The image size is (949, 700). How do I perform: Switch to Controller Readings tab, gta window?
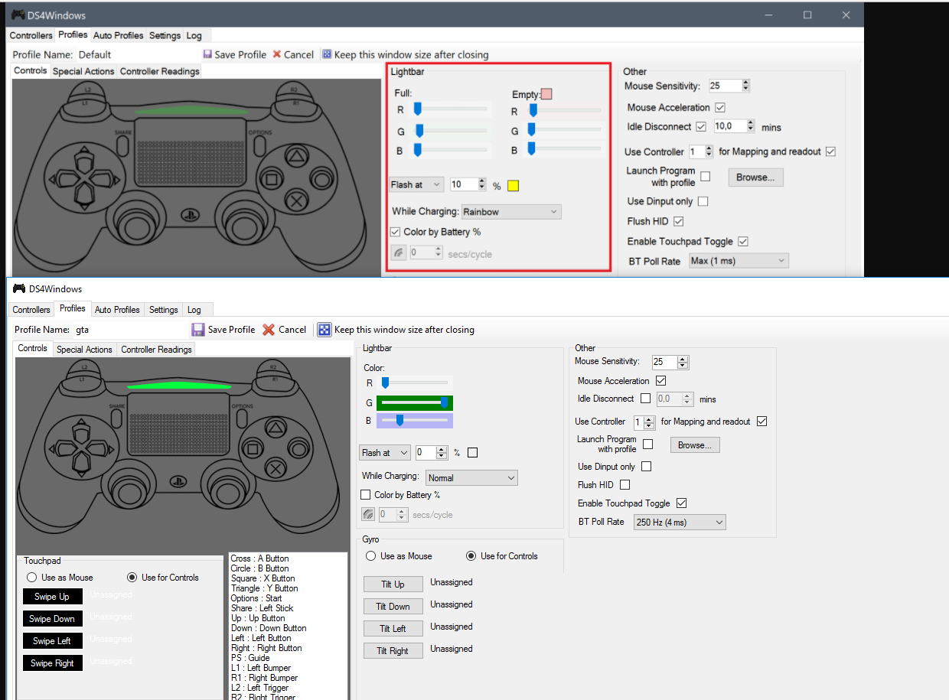click(156, 349)
